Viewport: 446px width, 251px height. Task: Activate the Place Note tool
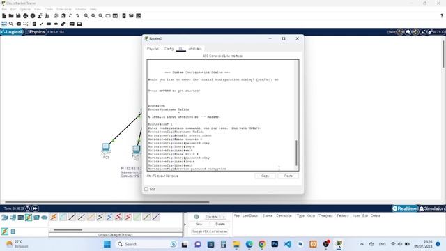click(x=34, y=24)
